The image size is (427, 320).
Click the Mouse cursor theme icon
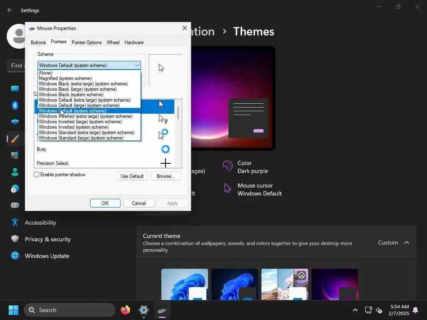click(227, 188)
